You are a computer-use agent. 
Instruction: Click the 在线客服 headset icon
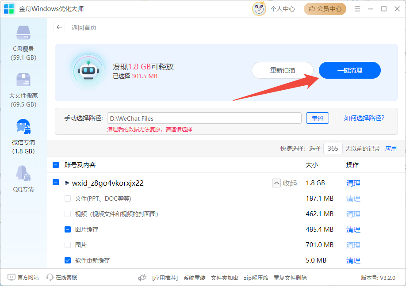point(50,277)
